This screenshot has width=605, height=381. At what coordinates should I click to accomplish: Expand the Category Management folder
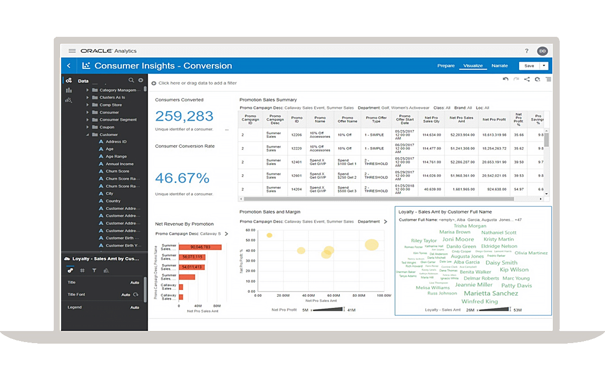click(87, 90)
